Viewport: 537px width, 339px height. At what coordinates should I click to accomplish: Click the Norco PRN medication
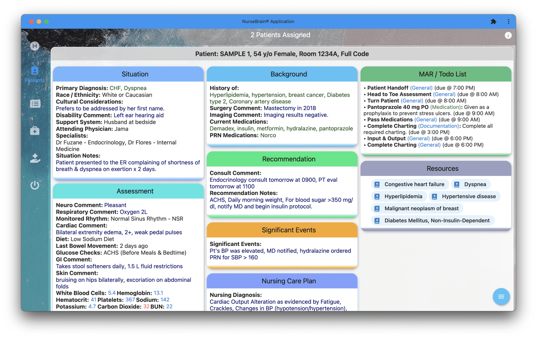tap(268, 135)
